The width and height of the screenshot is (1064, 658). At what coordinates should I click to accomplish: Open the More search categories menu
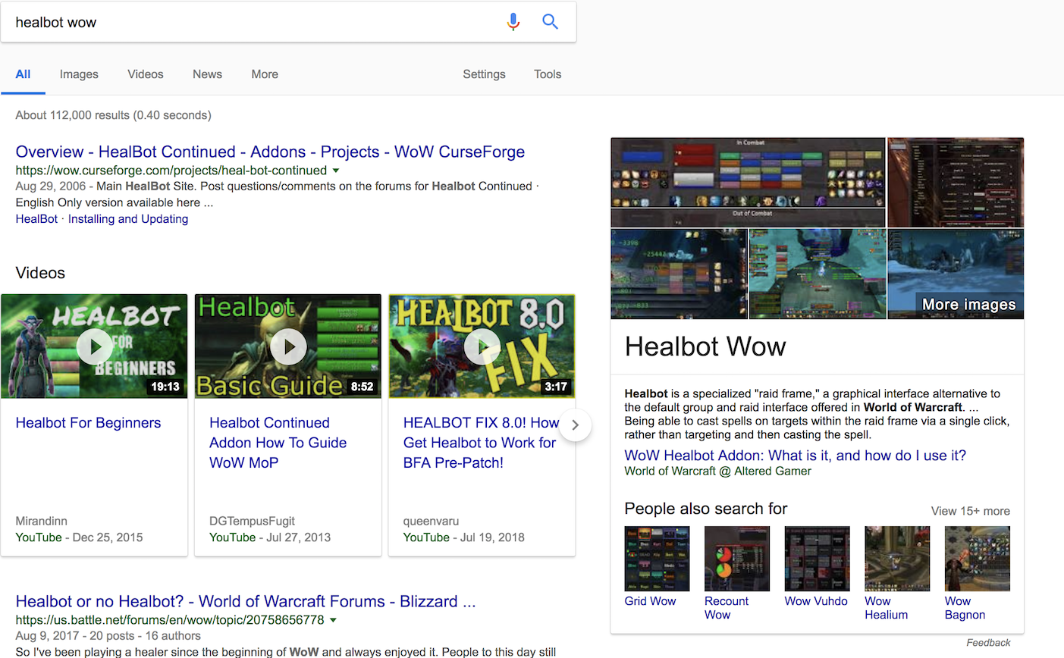(x=265, y=74)
